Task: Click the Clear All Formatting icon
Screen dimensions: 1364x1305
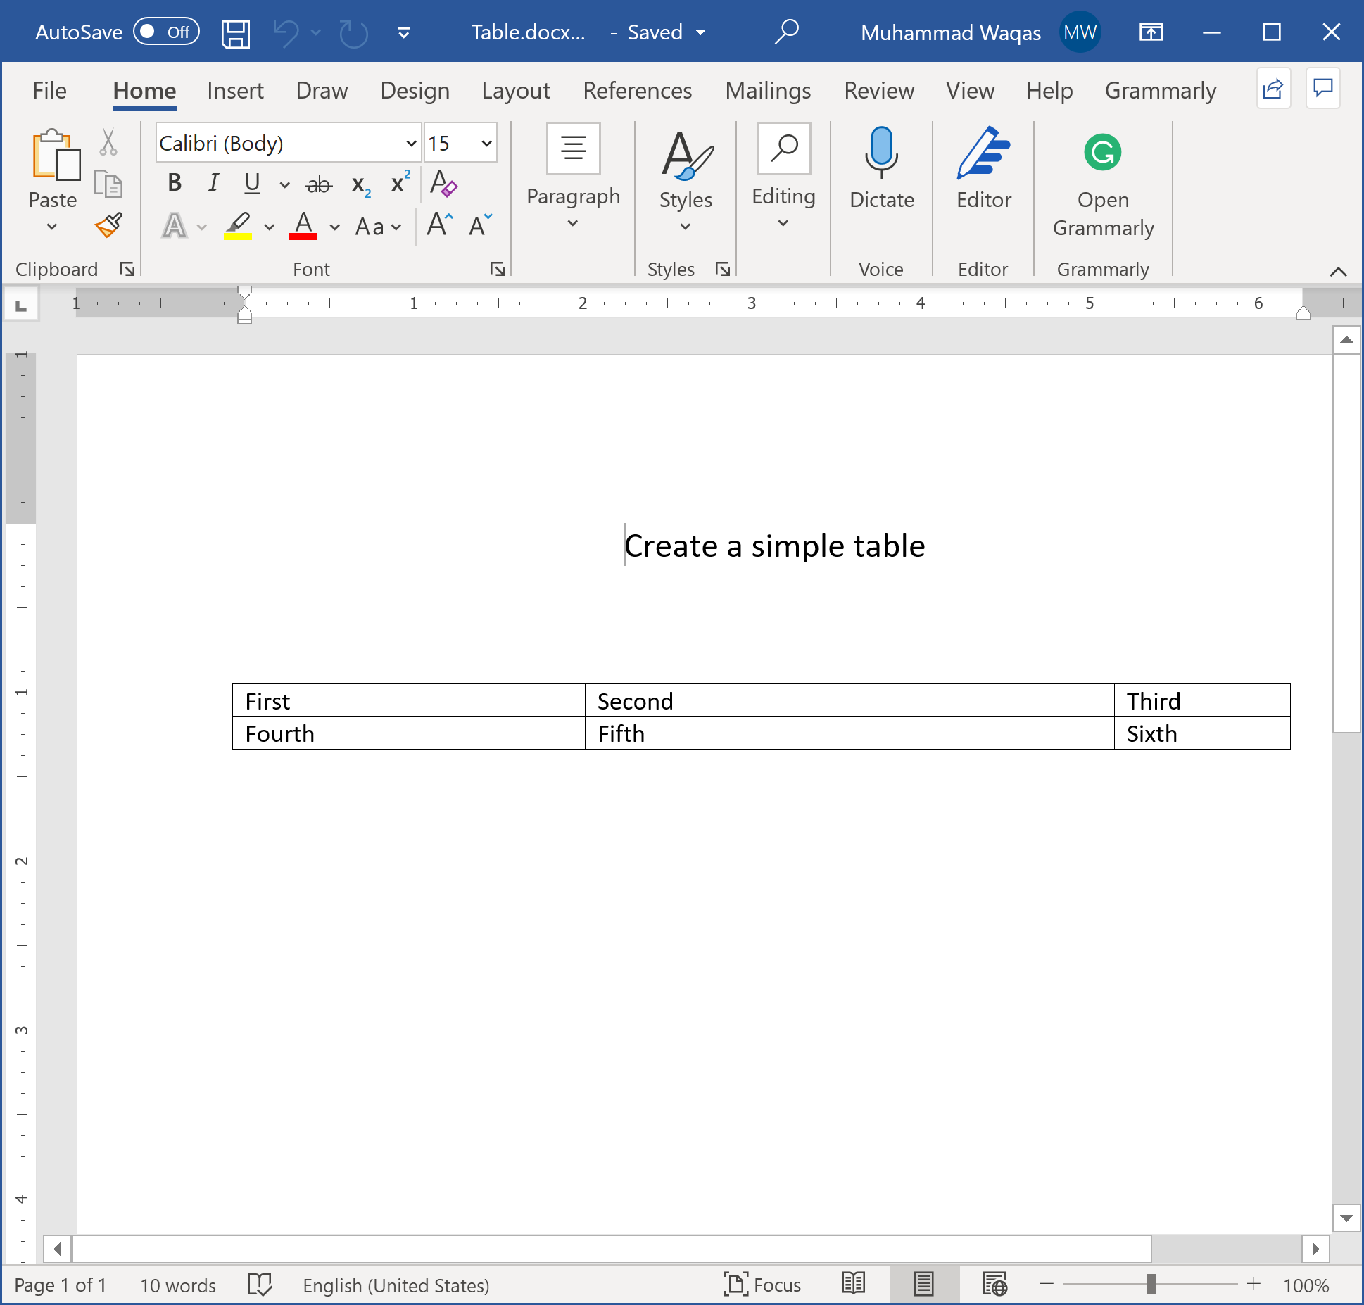Action: [x=443, y=184]
